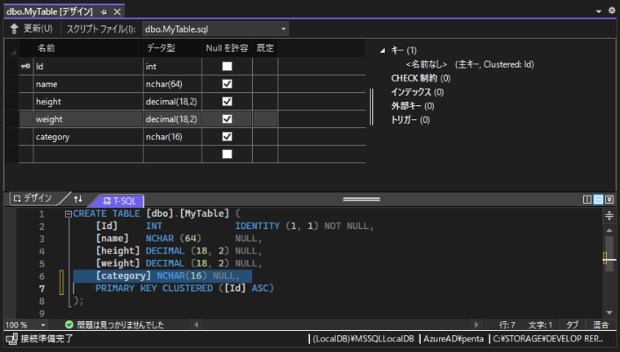Click the 行: 7 line indicator
The width and height of the screenshot is (620, 352).
(x=507, y=325)
